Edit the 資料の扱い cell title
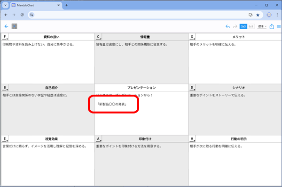The width and height of the screenshot is (282, 187). tap(51, 37)
